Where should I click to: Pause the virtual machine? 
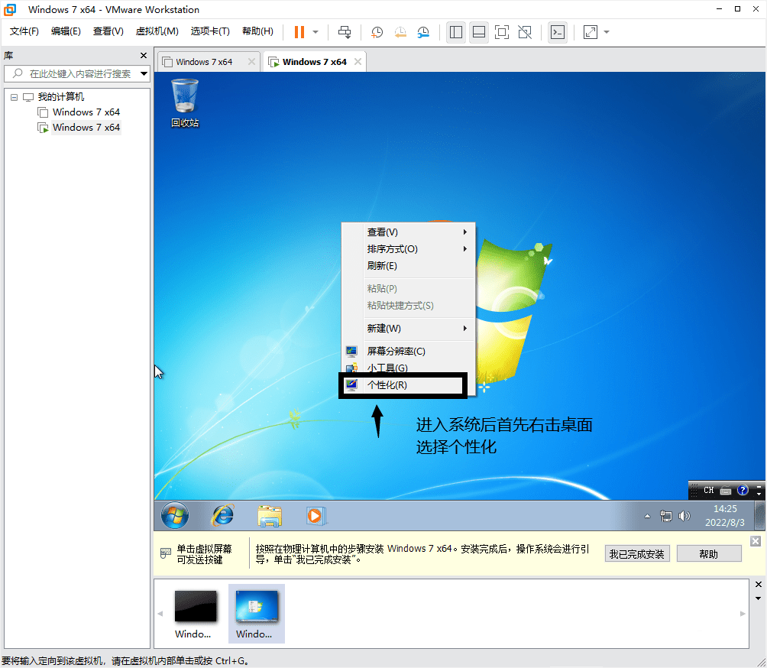click(299, 32)
